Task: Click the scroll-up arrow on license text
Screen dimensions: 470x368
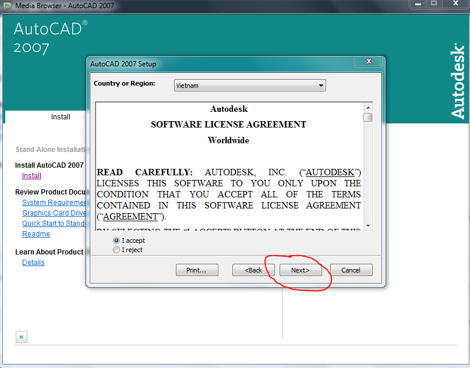Action: pyautogui.click(x=367, y=107)
